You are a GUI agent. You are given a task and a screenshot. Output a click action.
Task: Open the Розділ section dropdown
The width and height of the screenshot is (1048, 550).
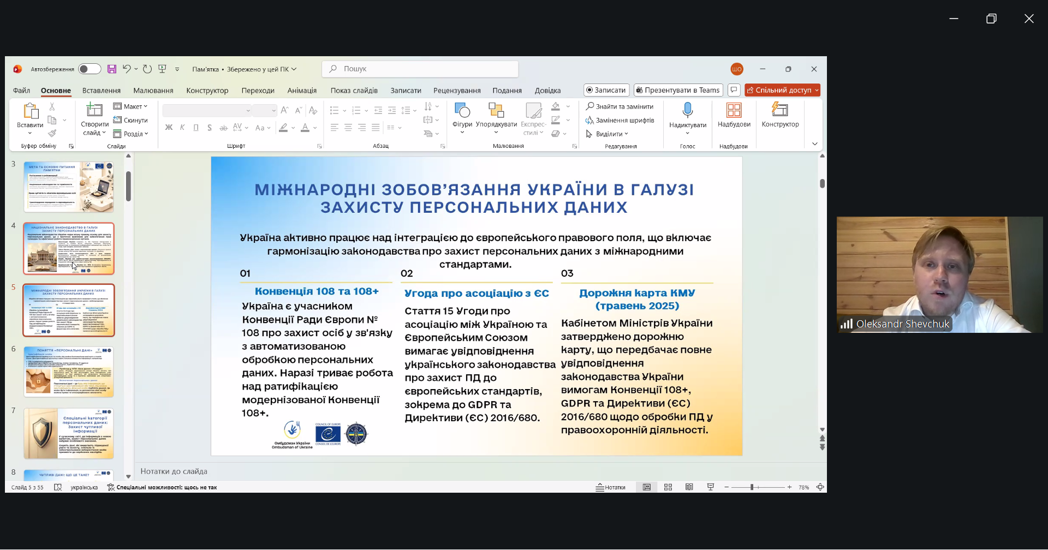(x=130, y=134)
